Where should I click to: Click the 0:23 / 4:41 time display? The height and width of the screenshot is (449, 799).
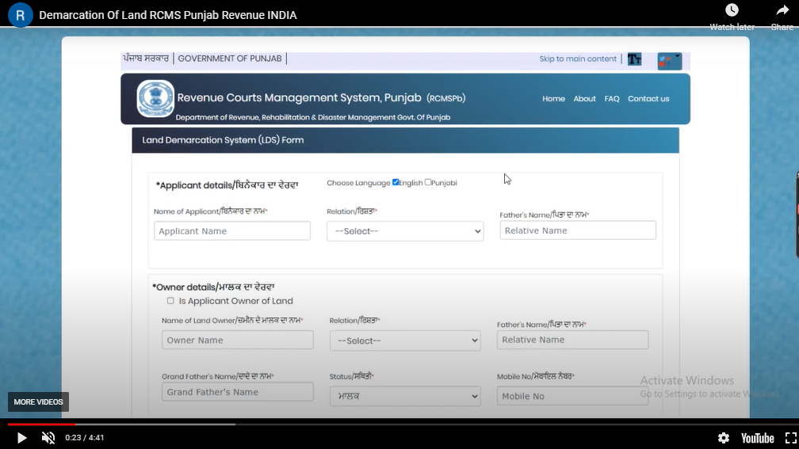(85, 438)
